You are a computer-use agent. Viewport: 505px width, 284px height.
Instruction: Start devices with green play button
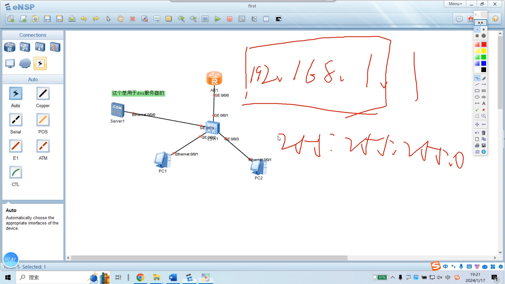click(x=218, y=19)
